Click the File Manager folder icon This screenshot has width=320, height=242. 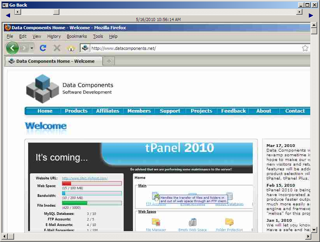pos(156,223)
